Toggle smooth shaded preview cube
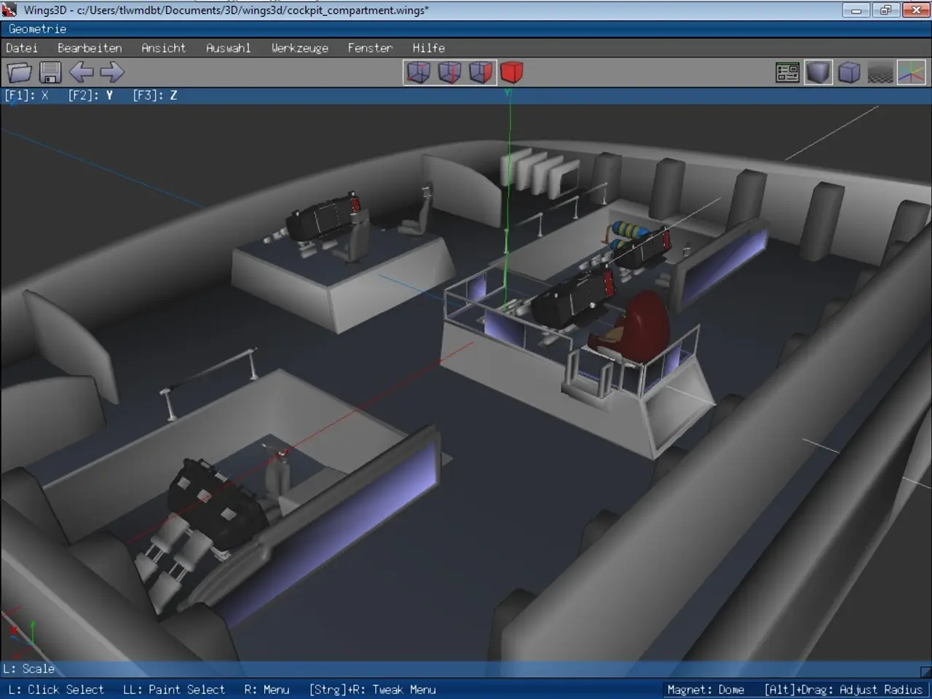 818,72
